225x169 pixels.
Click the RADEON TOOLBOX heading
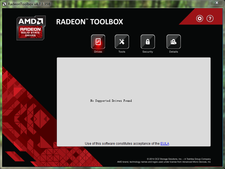(89, 22)
